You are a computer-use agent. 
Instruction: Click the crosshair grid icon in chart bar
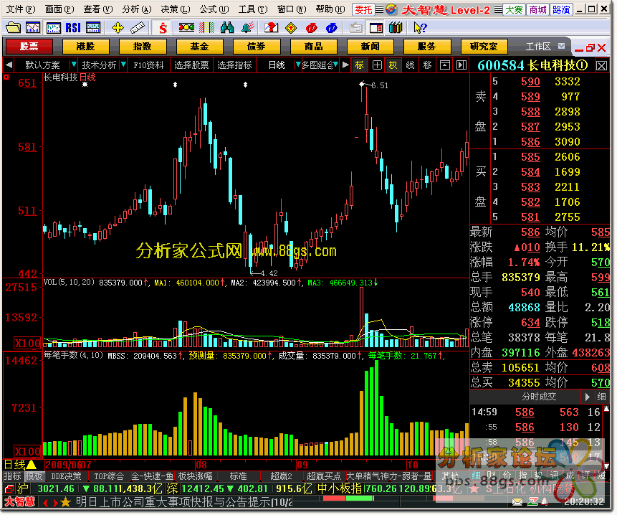377,65
